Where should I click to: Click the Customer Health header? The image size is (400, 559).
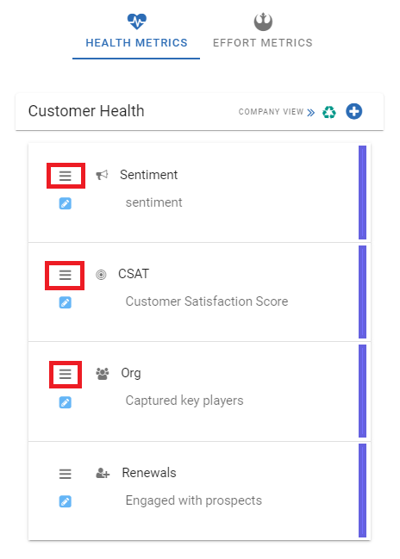coord(86,111)
